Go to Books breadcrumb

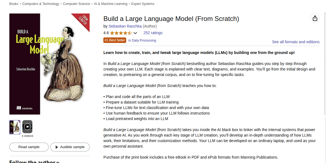(14, 4)
